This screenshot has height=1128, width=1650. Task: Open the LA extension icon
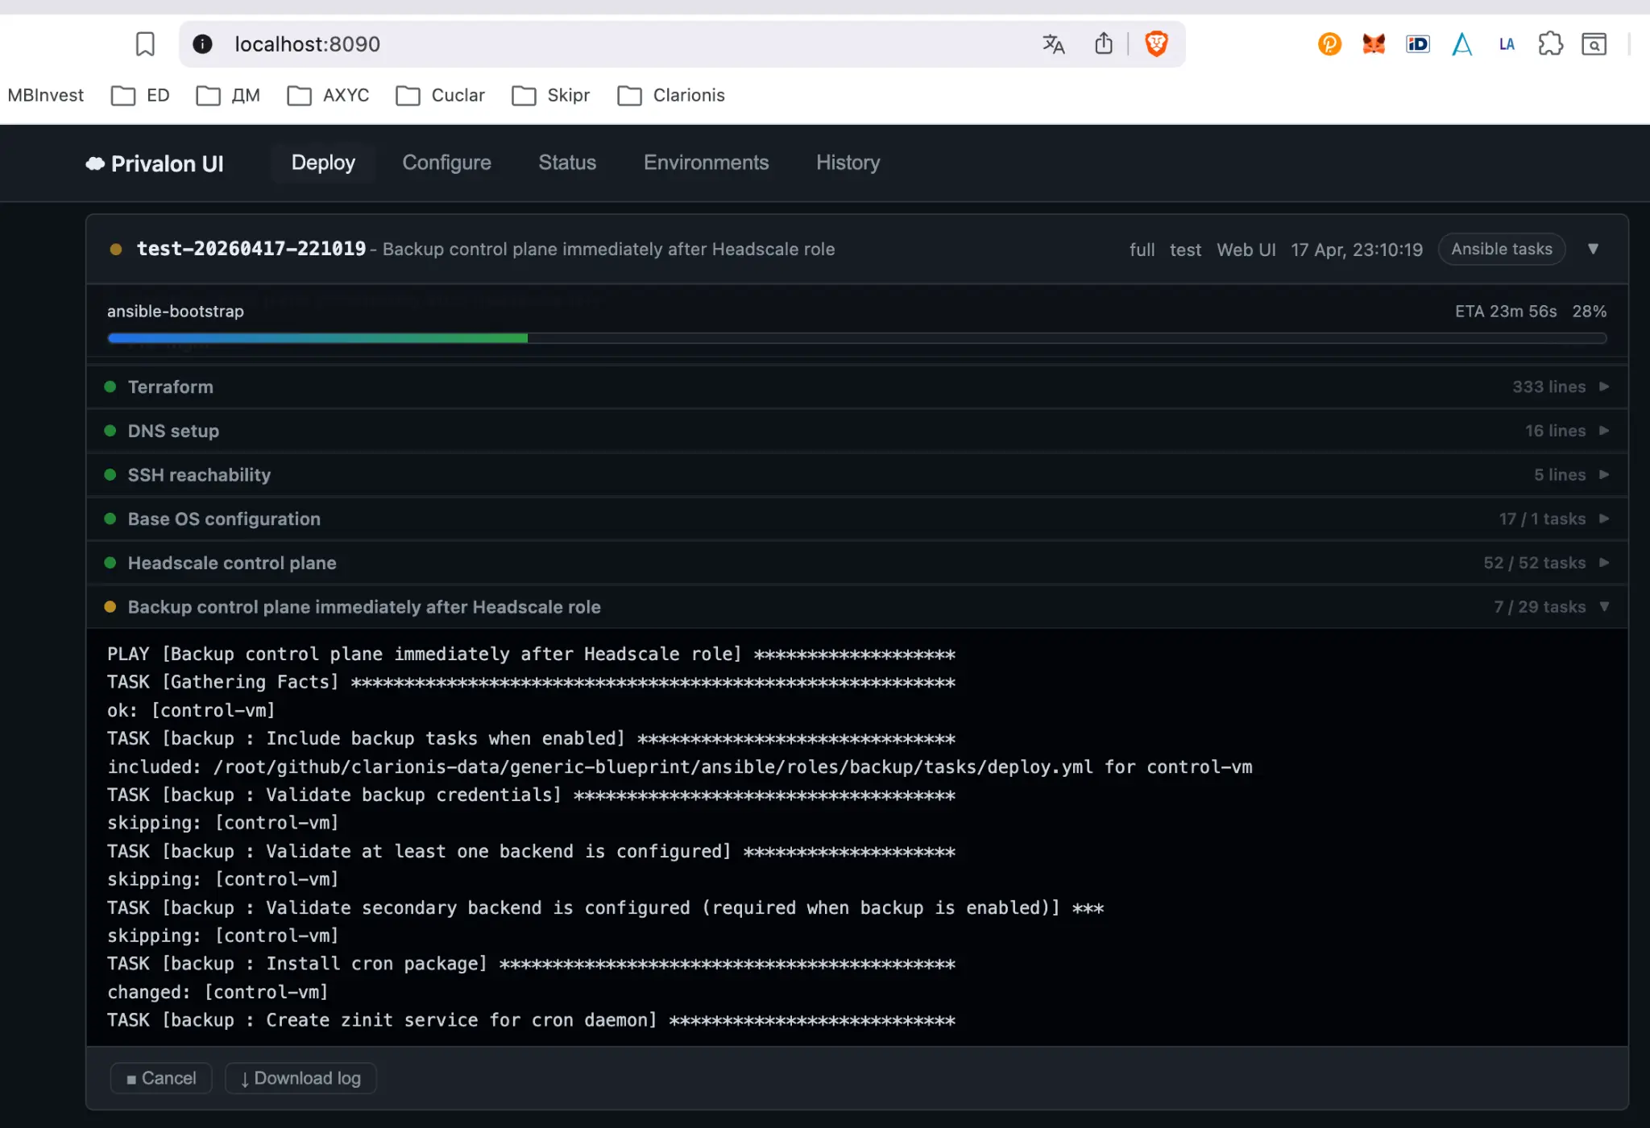pos(1507,44)
